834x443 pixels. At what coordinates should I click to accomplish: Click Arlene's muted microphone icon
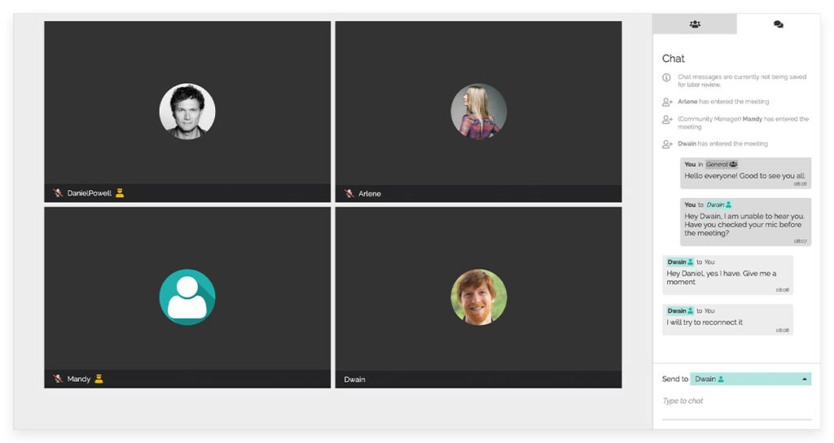(349, 193)
